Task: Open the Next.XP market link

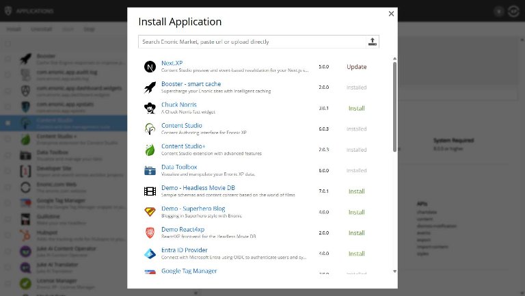Action: tap(172, 63)
